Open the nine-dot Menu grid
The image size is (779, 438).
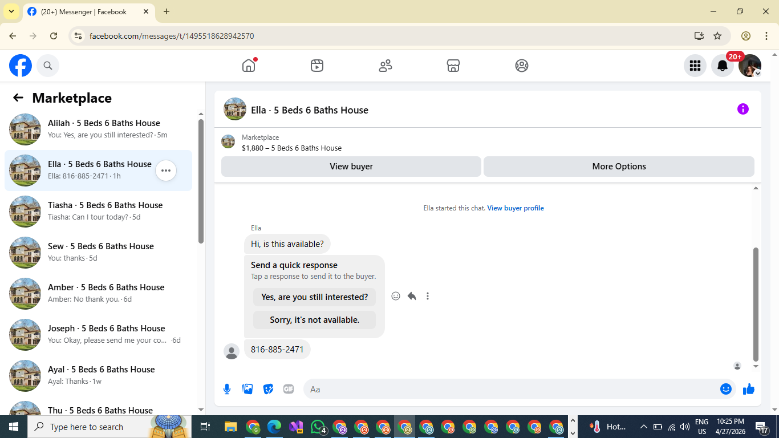click(x=695, y=66)
